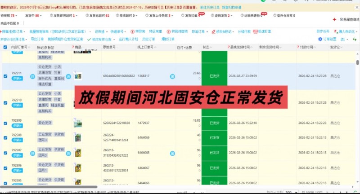Open the column sort settings icon
Viewport: 360px width, 194px height.
click(x=342, y=39)
